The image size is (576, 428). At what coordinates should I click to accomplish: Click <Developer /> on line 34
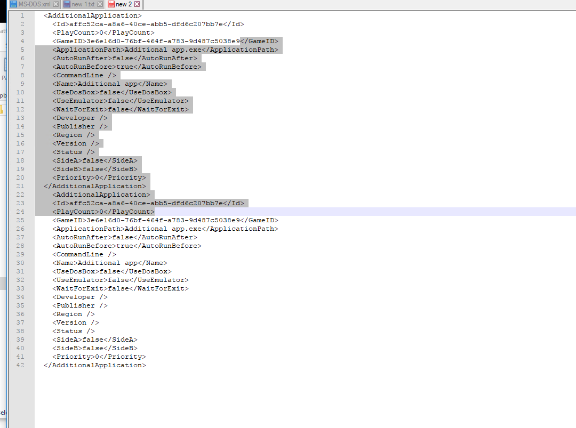[79, 297]
